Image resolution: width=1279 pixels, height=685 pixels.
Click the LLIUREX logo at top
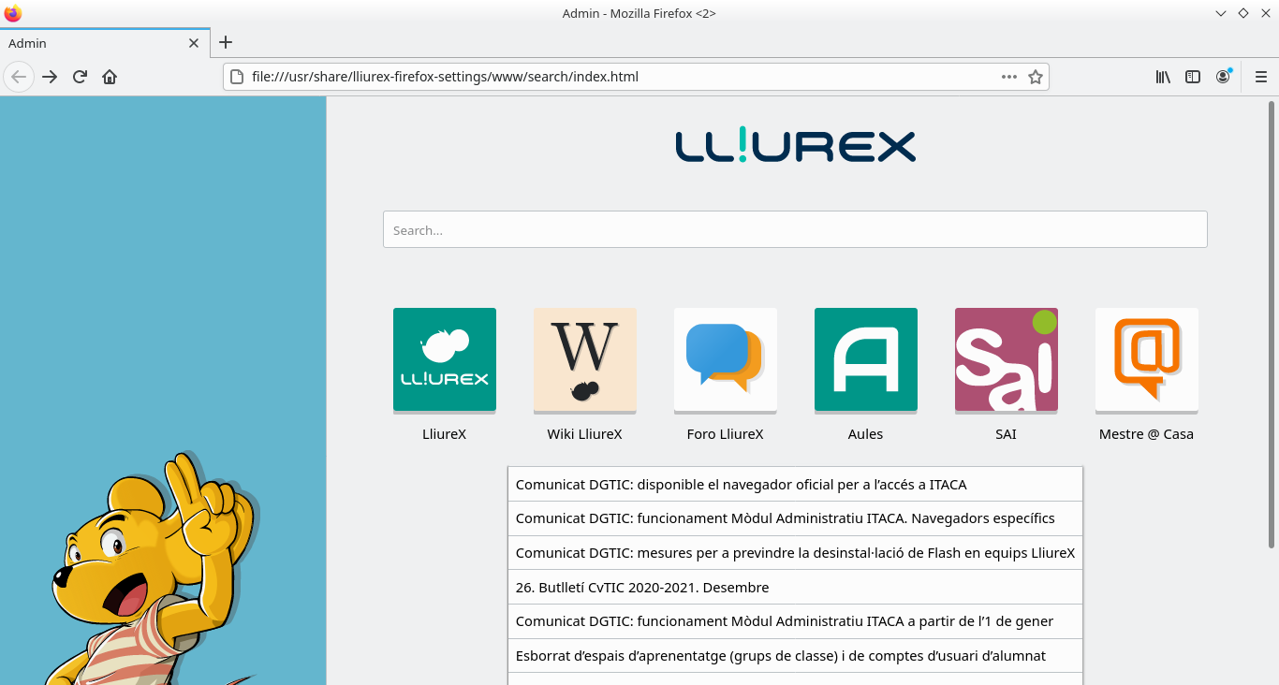[795, 146]
